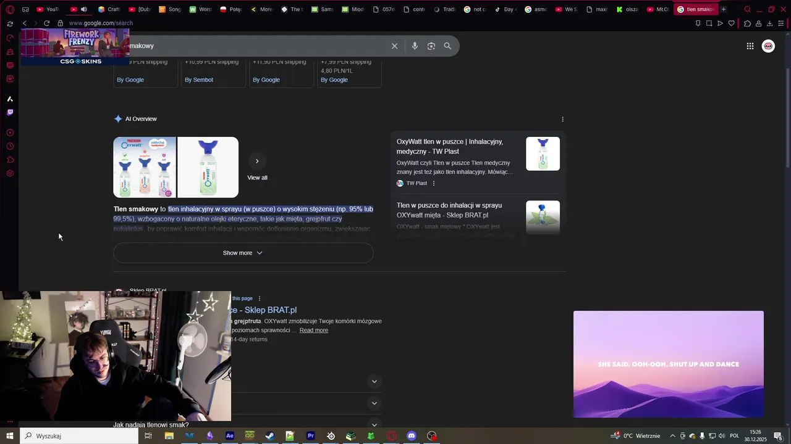The height and width of the screenshot is (444, 791).
Task: Open Opera sidebar history clock
Action: click(x=10, y=146)
